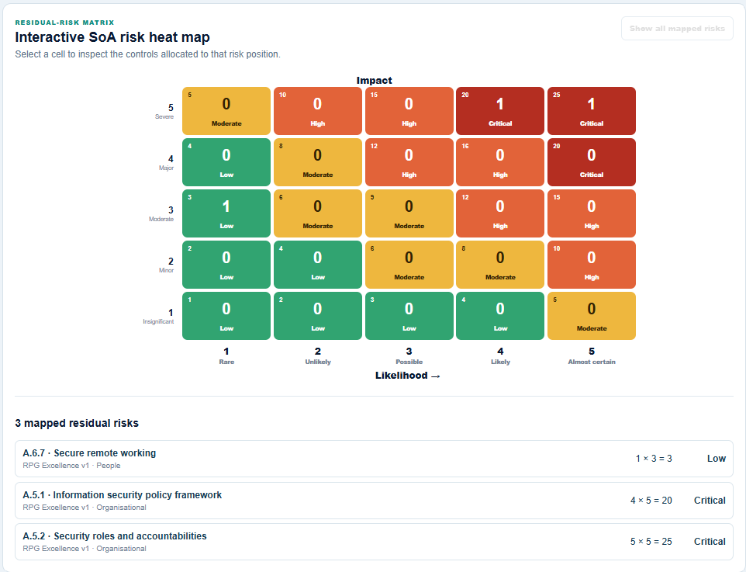746x572 pixels.
Task: Select the Low cell with one risk, score 3
Action: (x=226, y=213)
